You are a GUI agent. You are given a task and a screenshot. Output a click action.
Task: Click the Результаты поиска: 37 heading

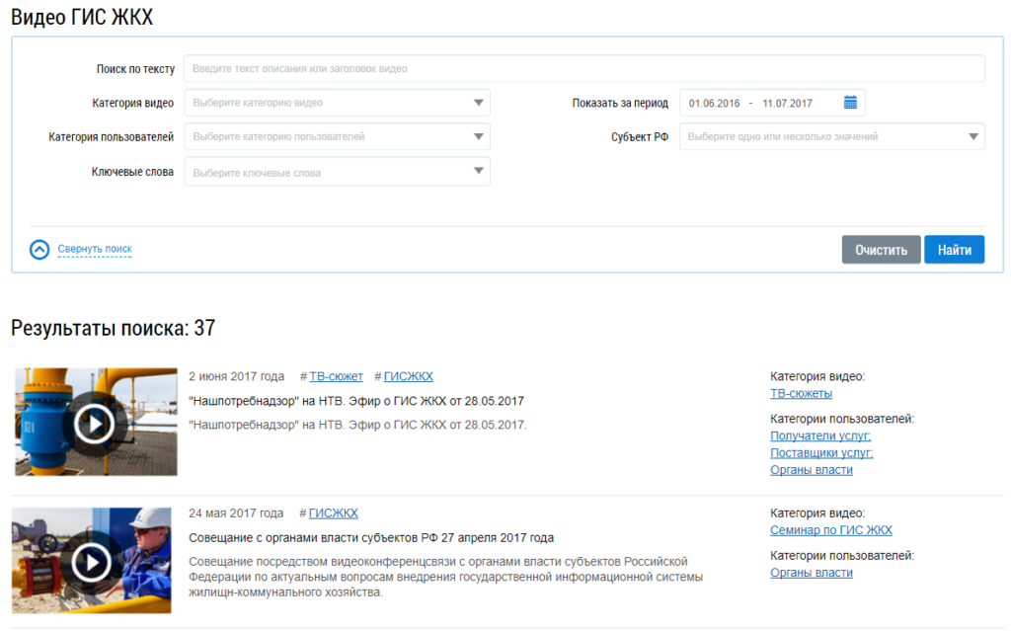(113, 328)
